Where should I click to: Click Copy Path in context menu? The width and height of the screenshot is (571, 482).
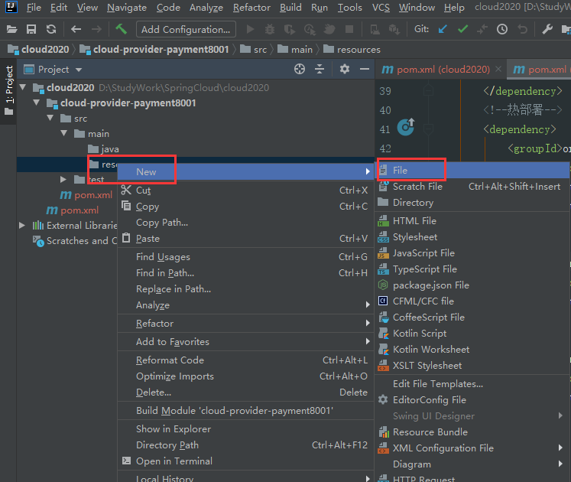(245, 223)
